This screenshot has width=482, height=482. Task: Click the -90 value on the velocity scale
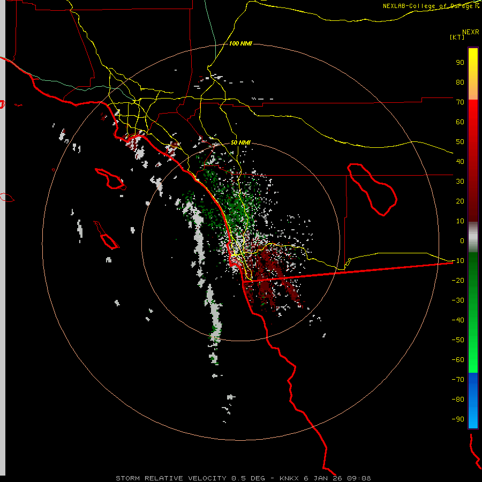click(x=458, y=419)
